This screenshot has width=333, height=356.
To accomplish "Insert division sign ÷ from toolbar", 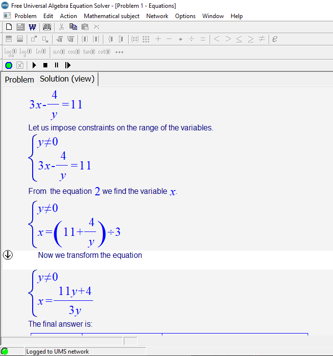I will click(192, 39).
